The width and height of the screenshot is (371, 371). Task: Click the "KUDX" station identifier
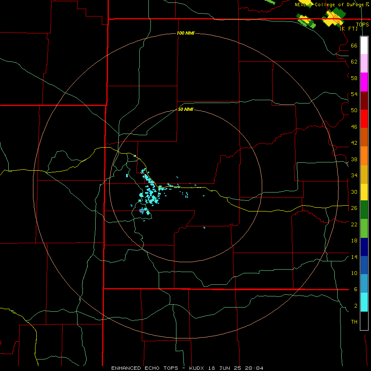[197, 368]
